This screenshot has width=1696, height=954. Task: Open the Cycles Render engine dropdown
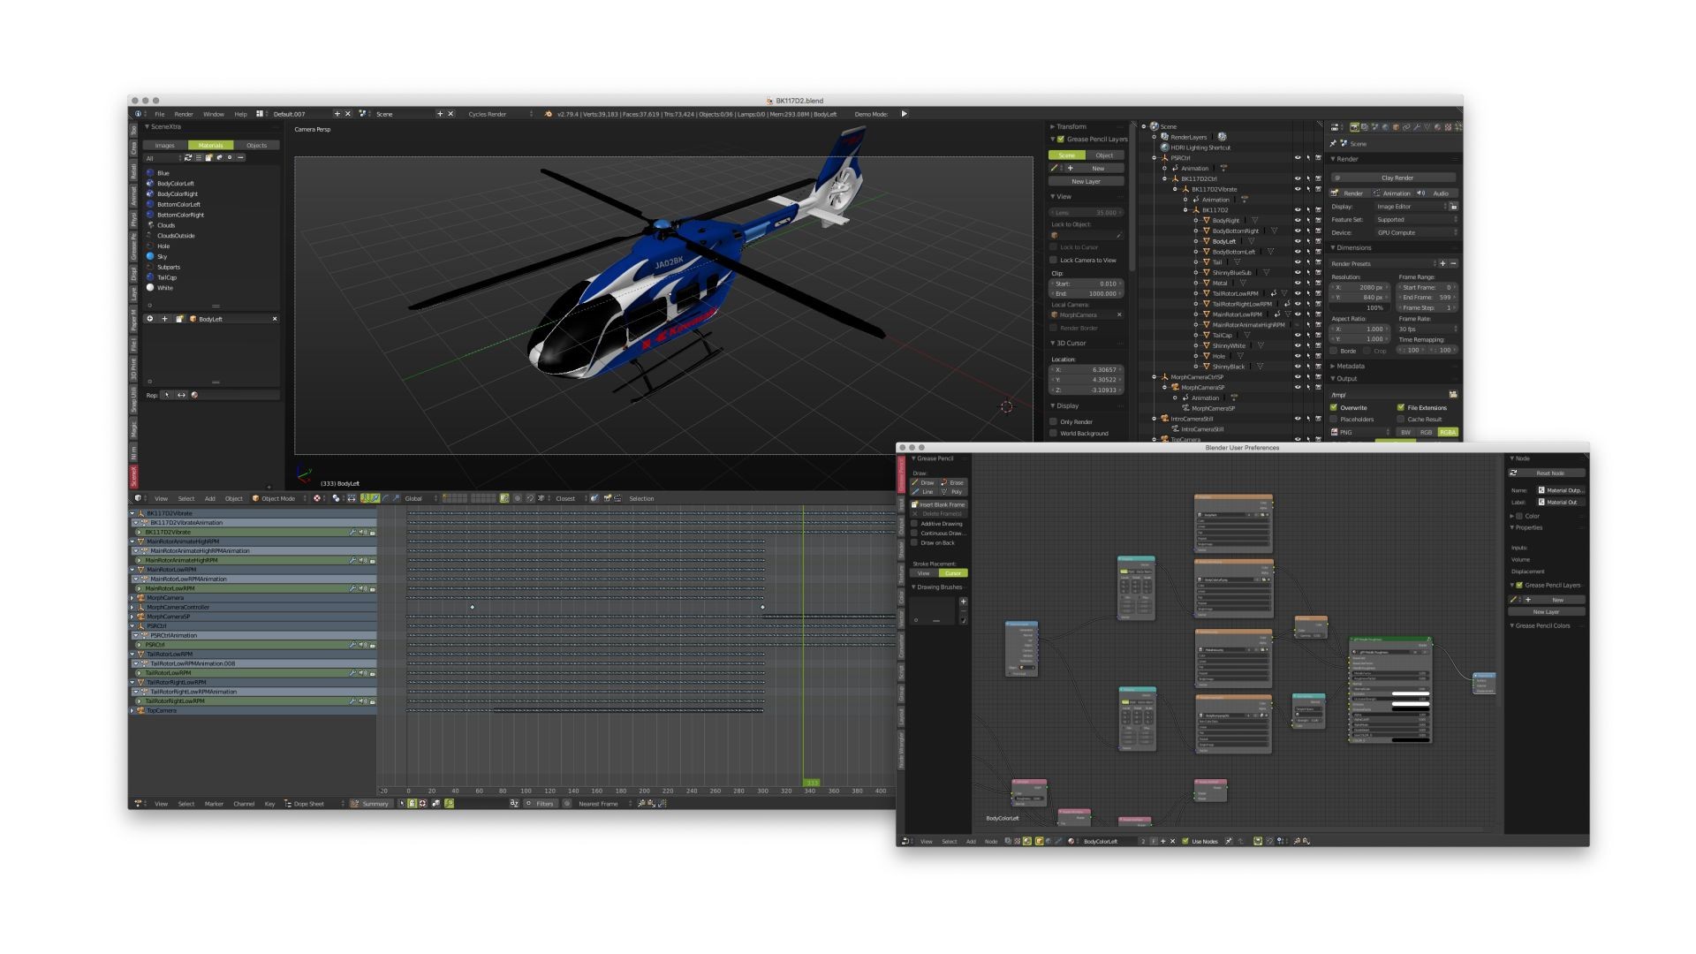(499, 114)
